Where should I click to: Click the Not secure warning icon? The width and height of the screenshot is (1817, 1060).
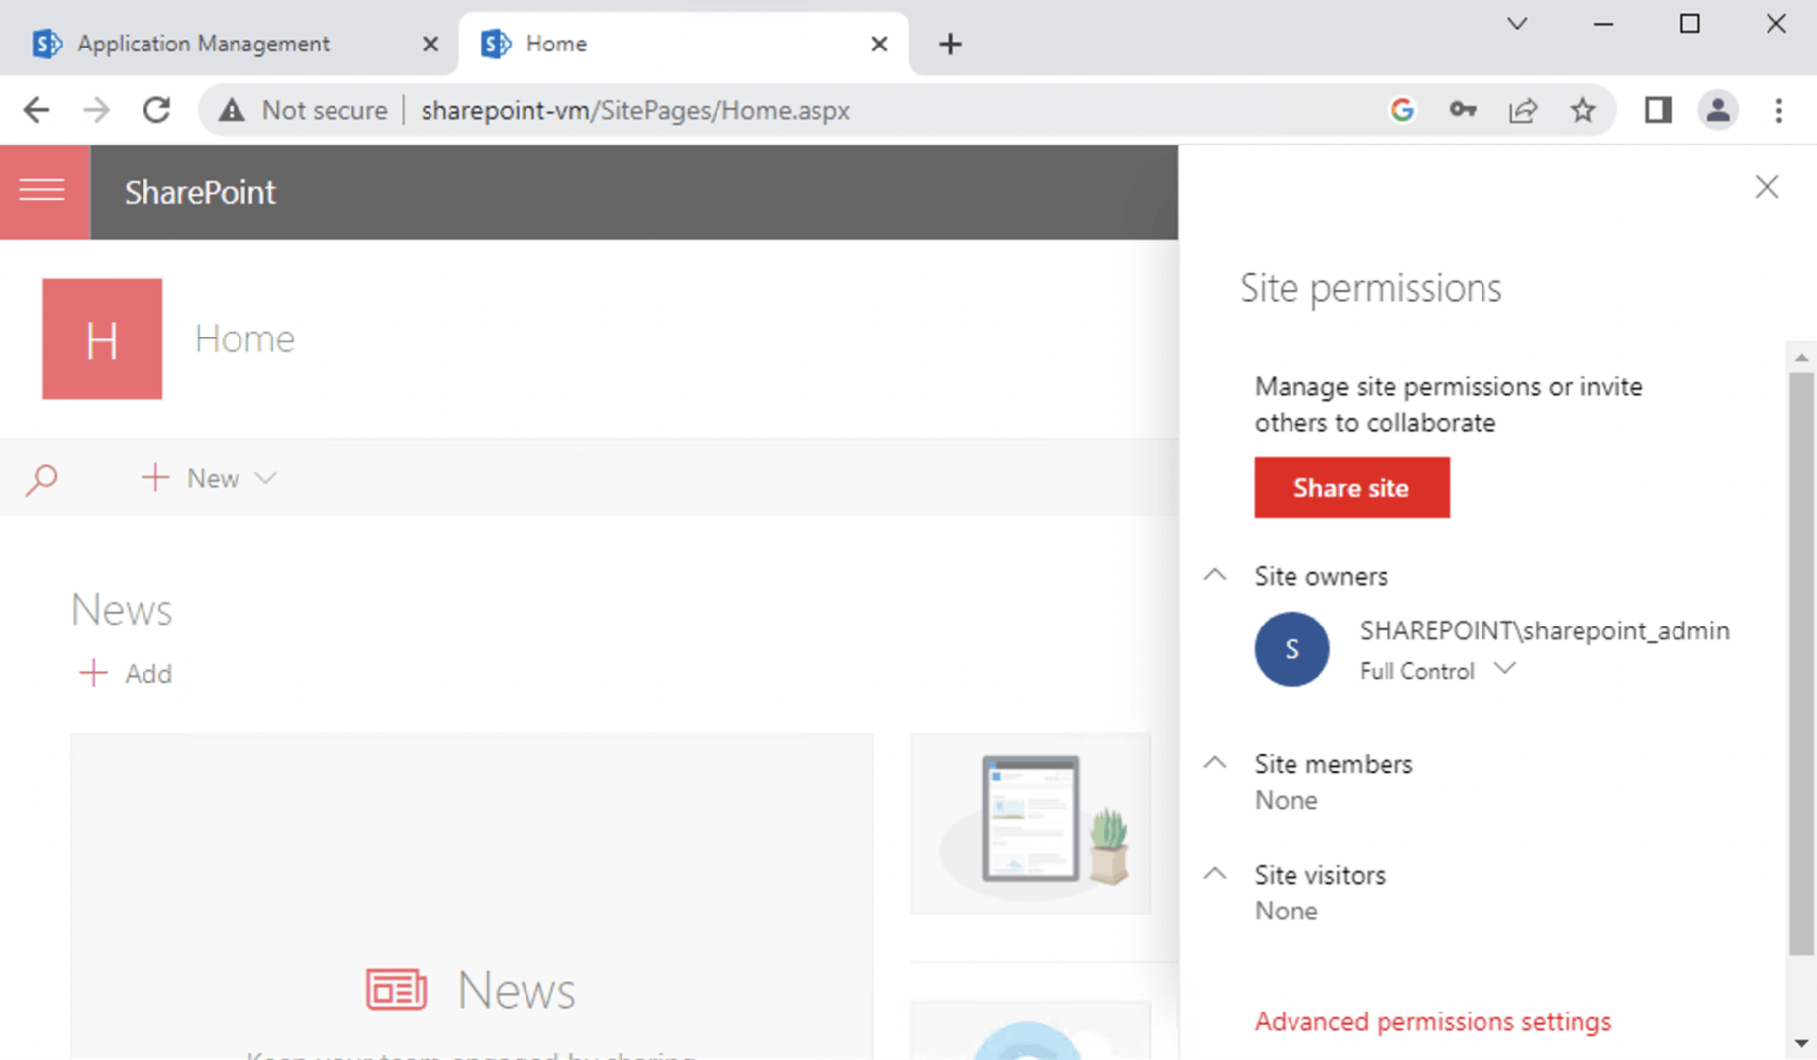click(x=232, y=110)
